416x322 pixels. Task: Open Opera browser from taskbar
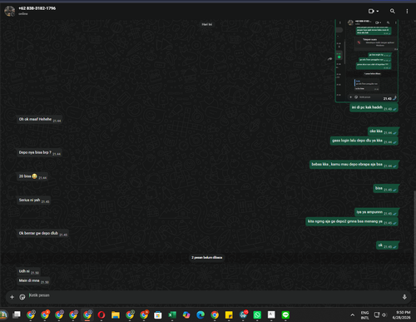click(102, 315)
